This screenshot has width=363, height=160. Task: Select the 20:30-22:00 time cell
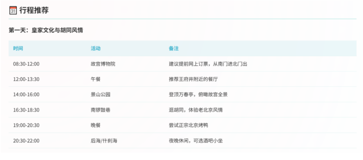(26, 141)
